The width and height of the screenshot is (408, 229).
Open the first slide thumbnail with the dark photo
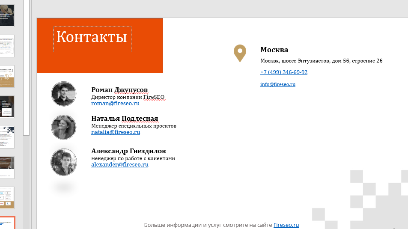pyautogui.click(x=7, y=15)
